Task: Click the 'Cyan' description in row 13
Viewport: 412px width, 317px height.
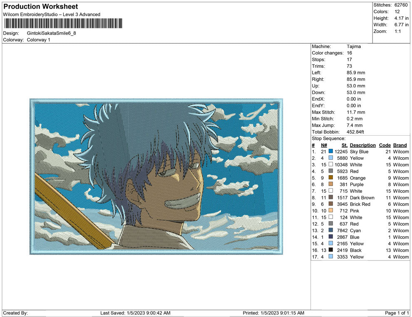Action: pos(355,230)
